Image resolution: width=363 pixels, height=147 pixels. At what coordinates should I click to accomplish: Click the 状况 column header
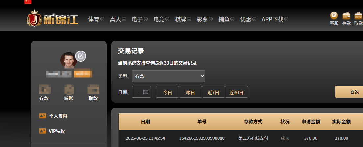[285, 122]
